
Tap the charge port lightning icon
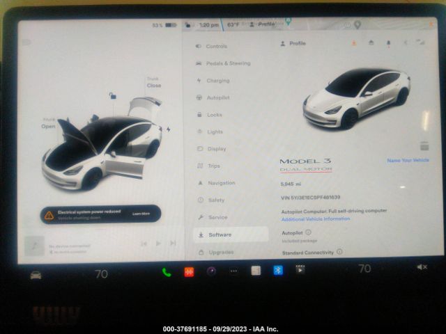click(x=169, y=129)
